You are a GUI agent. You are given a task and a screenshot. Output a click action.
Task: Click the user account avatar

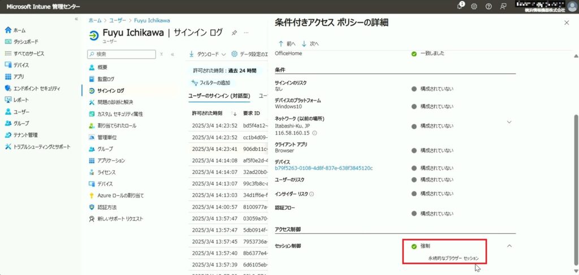(x=572, y=7)
